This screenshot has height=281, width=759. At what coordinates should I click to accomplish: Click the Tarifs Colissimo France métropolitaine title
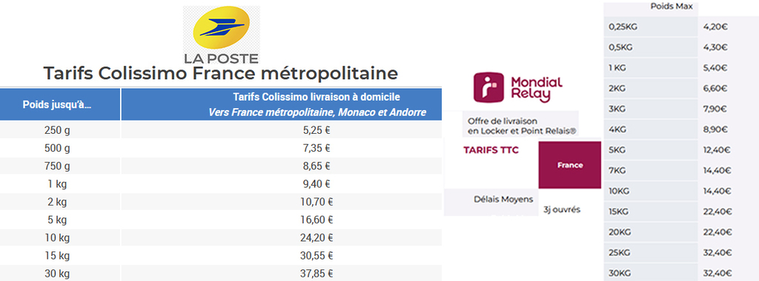pyautogui.click(x=221, y=73)
